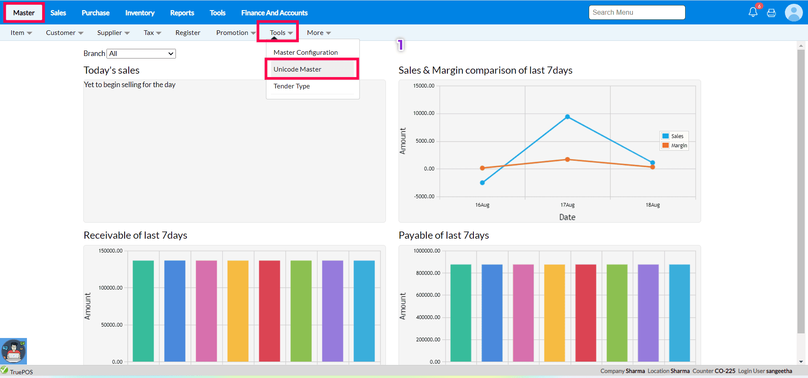This screenshot has width=808, height=378.
Task: Select Tender Type menu option
Action: pyautogui.click(x=292, y=86)
